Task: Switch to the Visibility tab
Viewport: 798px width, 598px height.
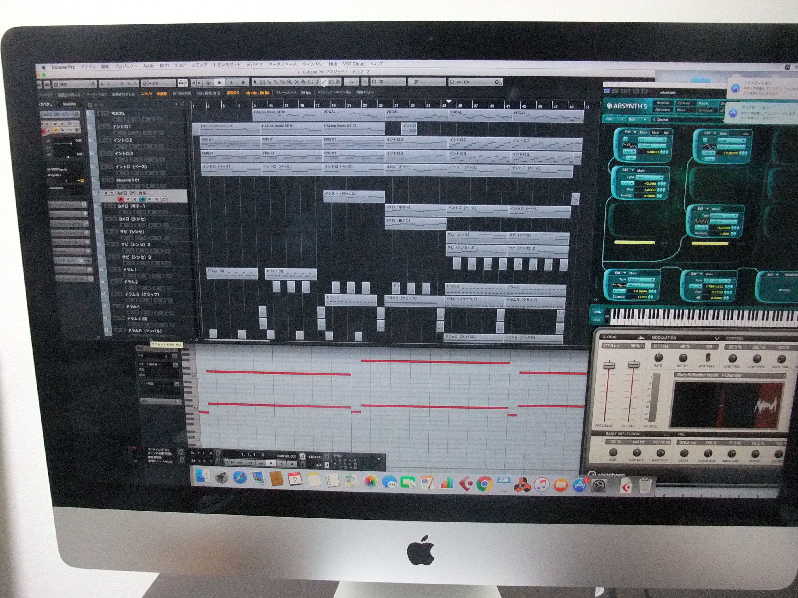Action: point(70,104)
